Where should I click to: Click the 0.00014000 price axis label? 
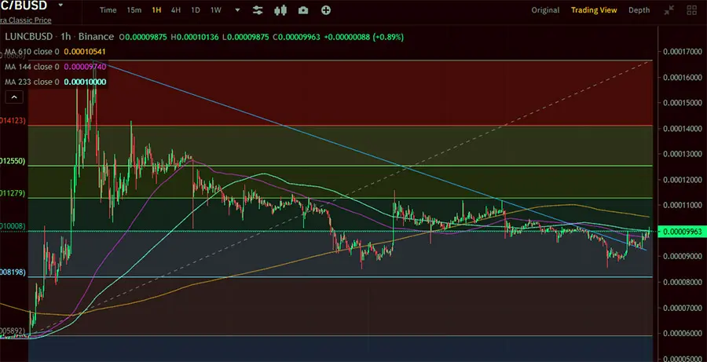[682, 129]
